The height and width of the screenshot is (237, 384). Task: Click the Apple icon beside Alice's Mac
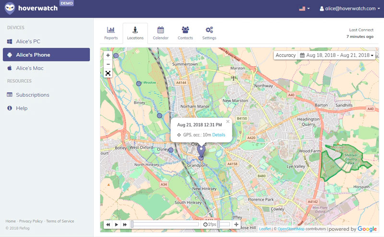pos(10,68)
